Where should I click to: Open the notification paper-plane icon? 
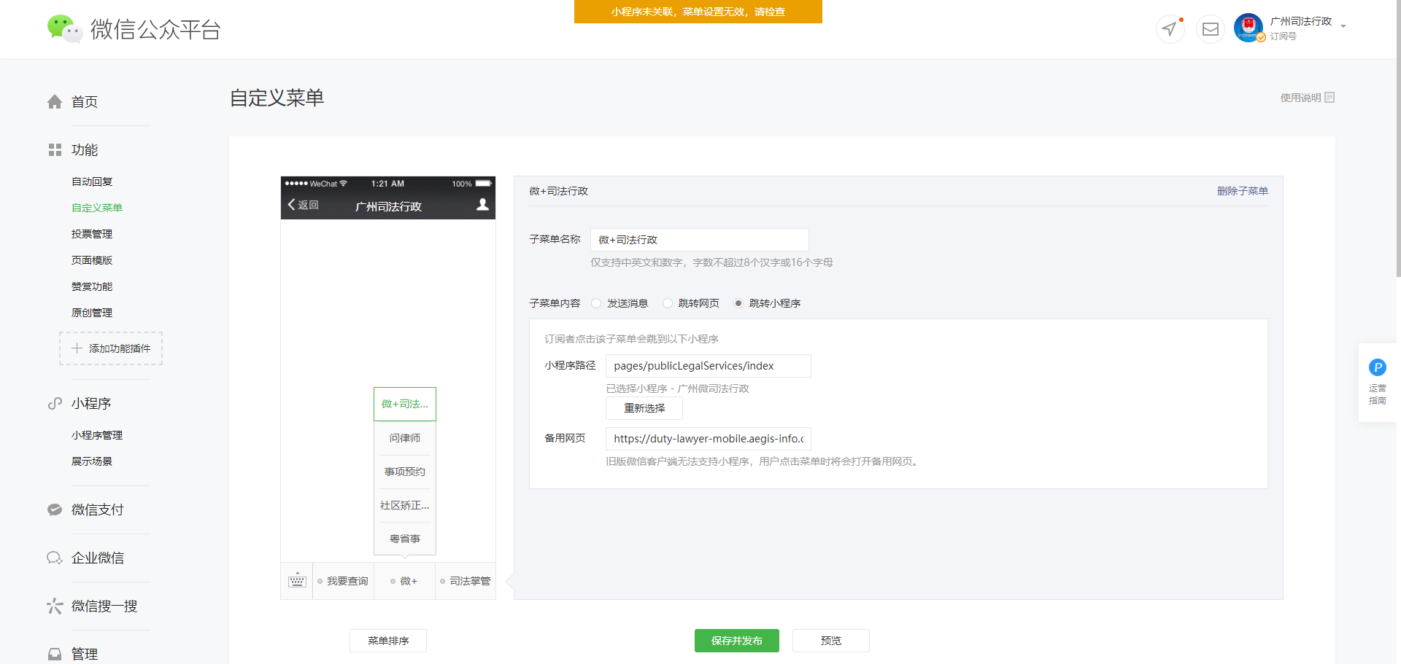(x=1170, y=29)
